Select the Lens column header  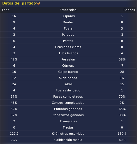pos(6,10)
